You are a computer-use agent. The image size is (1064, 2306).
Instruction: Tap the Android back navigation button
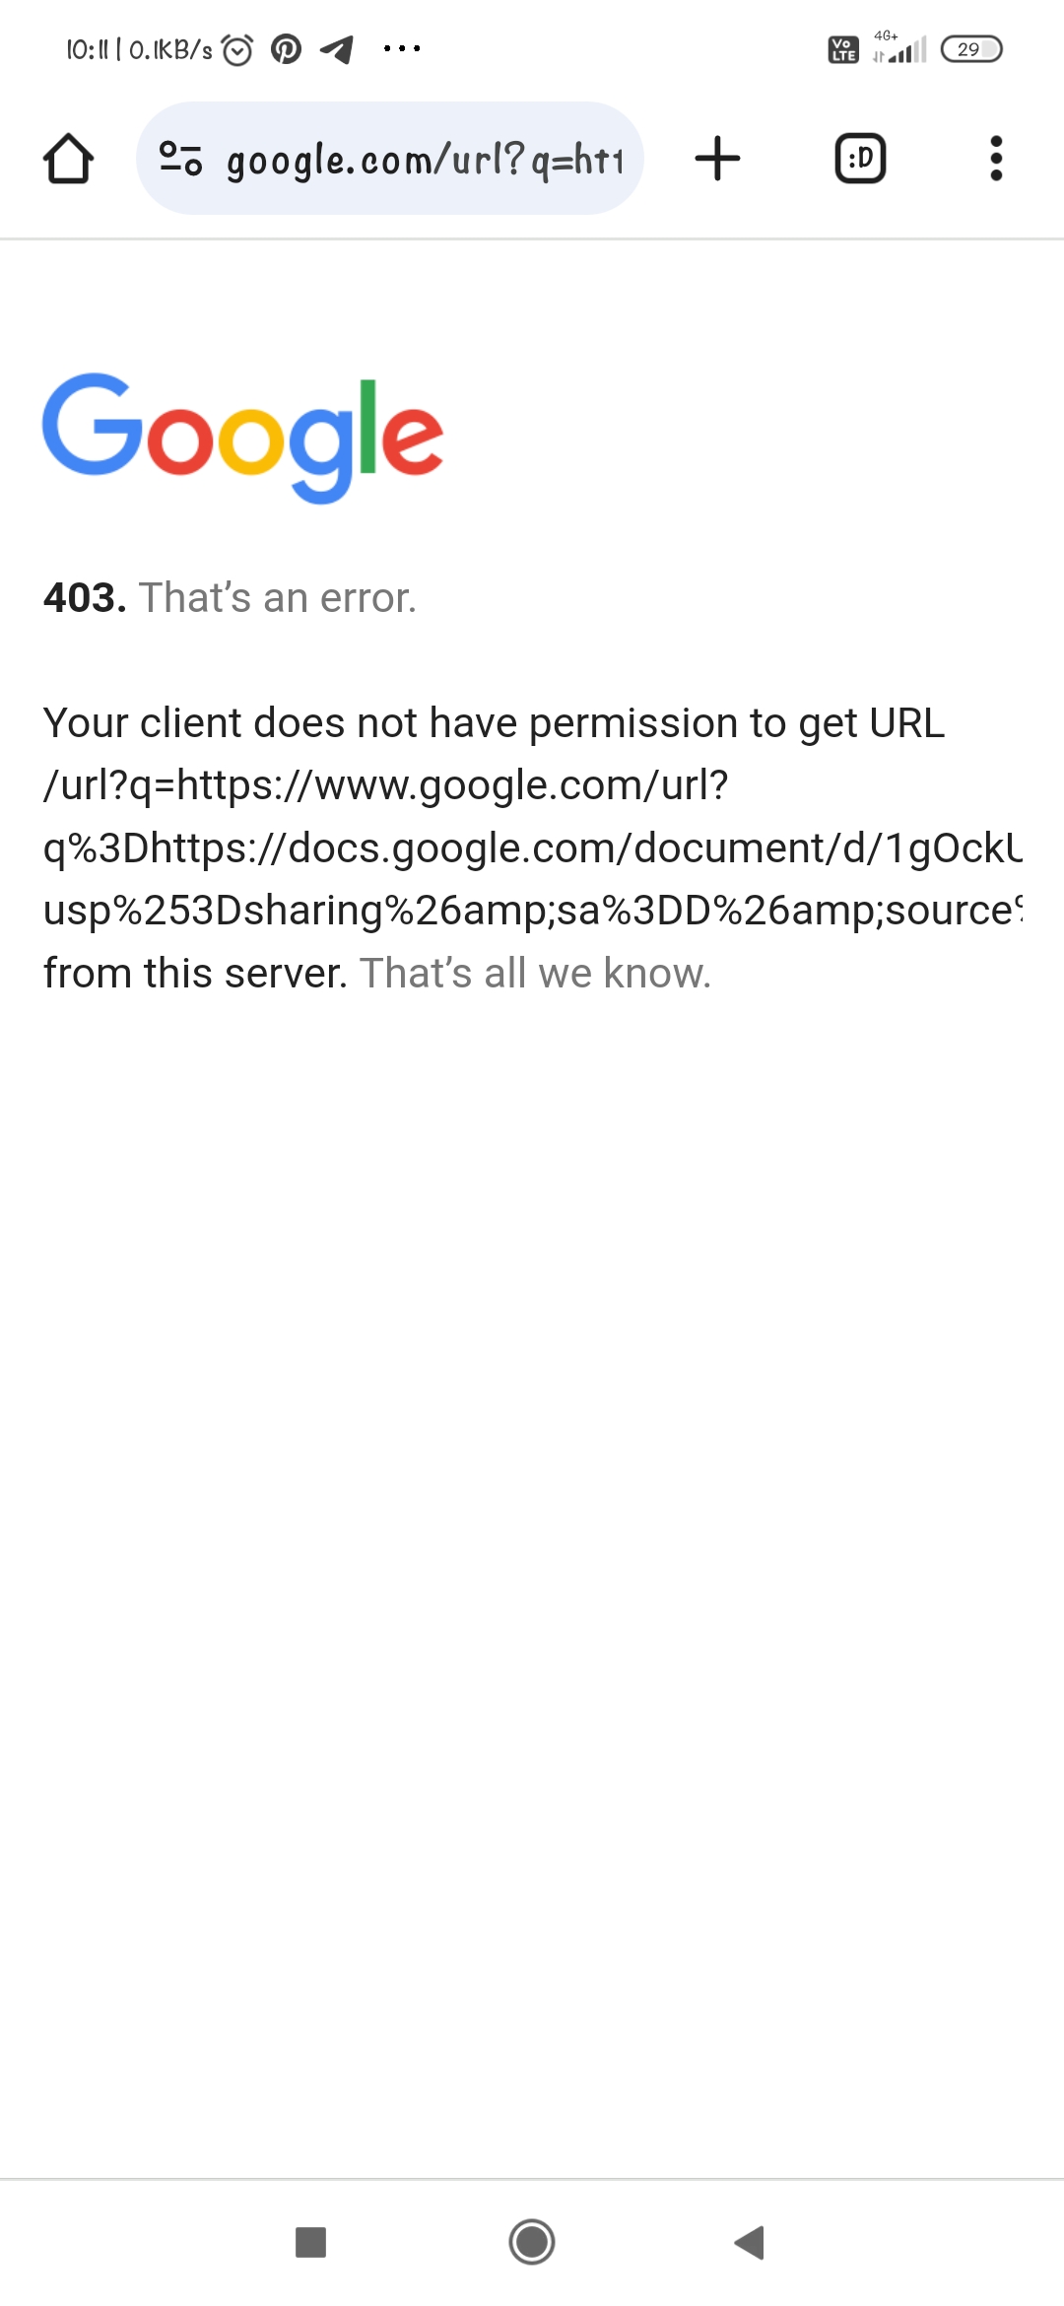coord(750,2242)
